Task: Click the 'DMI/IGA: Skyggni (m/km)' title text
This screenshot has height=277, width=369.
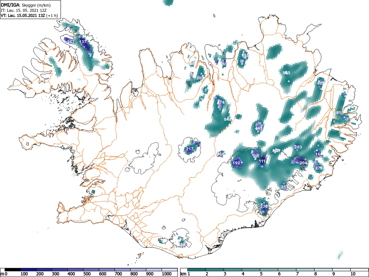Action: tap(26, 5)
